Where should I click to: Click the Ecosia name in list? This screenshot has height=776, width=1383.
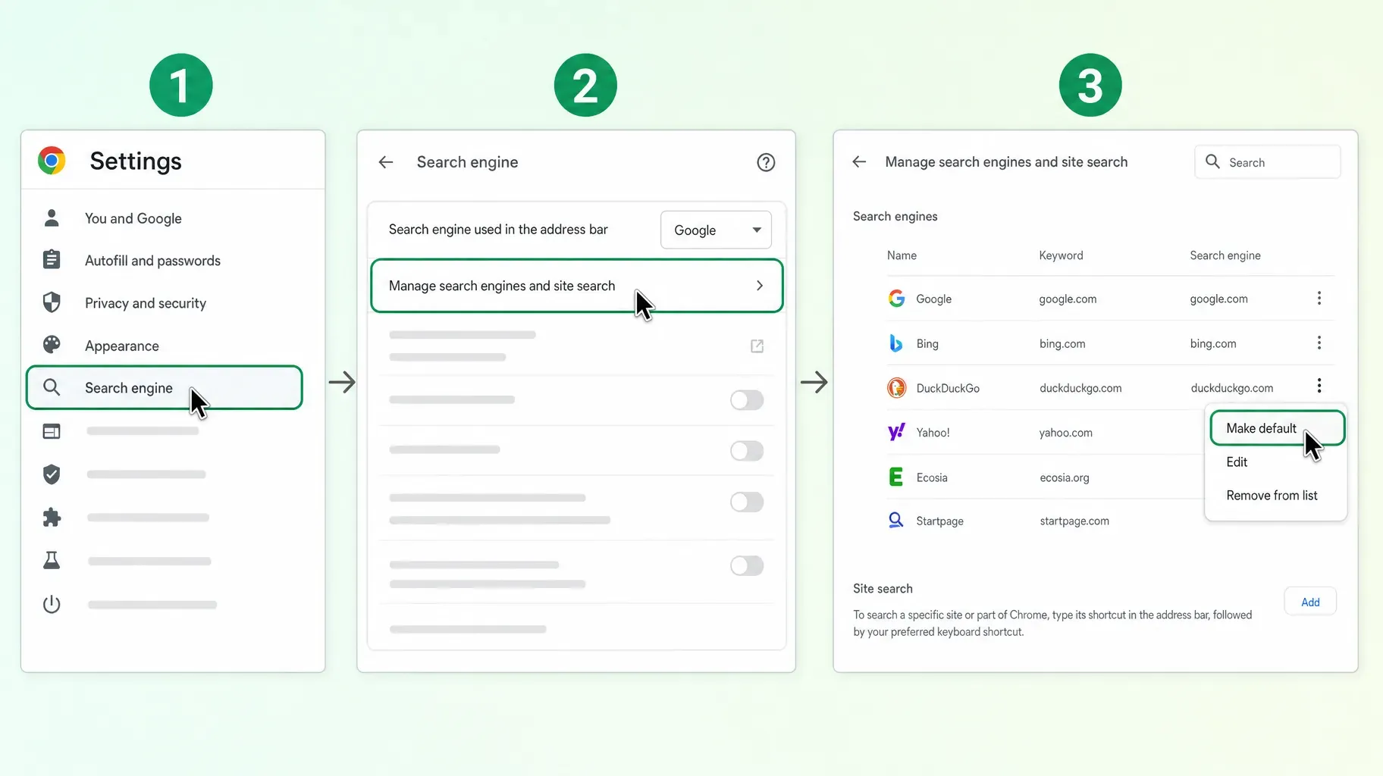(x=931, y=477)
